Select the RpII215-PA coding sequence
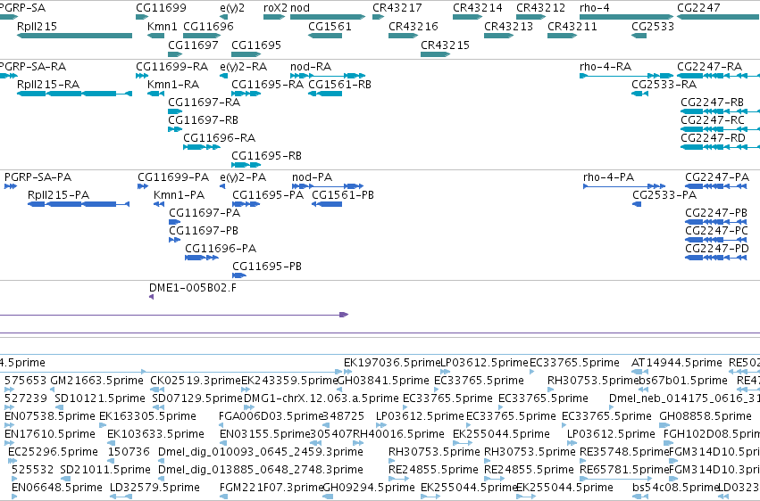Viewport: 760px width, 501px height. pyautogui.click(x=79, y=204)
